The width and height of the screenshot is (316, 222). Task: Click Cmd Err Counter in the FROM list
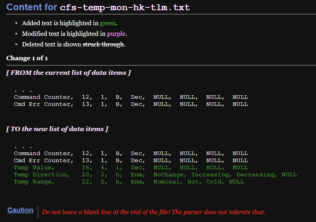pyautogui.click(x=43, y=104)
